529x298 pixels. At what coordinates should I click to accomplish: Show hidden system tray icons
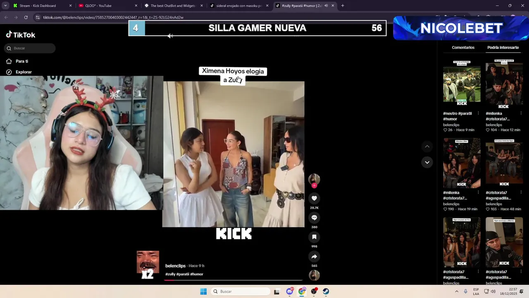click(456, 291)
